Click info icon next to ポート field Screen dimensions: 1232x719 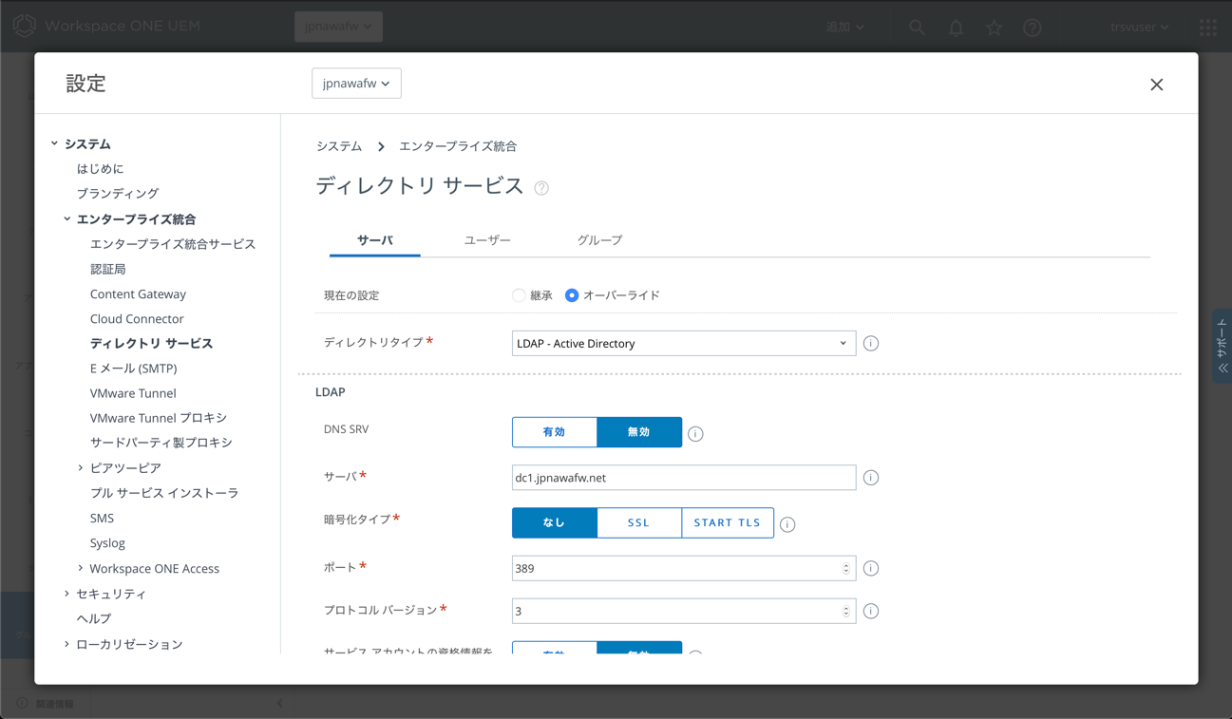pos(871,568)
